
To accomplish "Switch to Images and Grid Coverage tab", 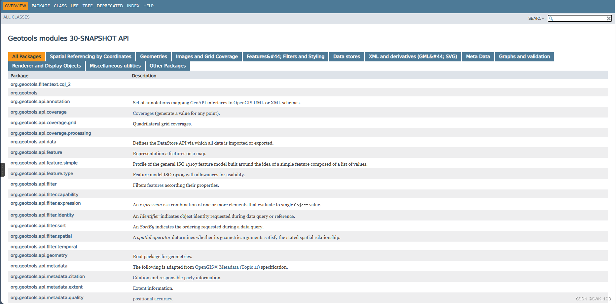I will tap(207, 57).
